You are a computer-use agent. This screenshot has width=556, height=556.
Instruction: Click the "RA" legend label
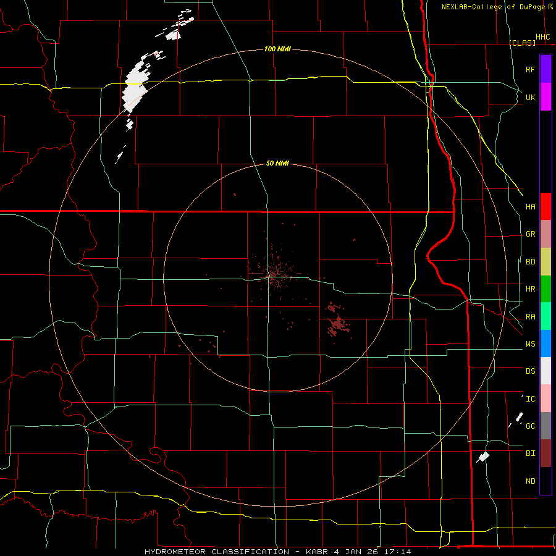[x=531, y=317]
